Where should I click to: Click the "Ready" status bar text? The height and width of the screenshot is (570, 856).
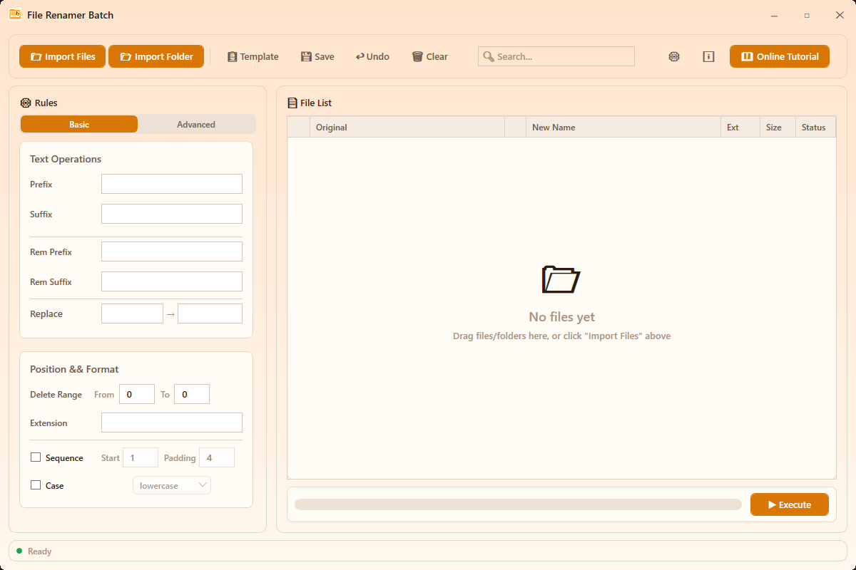pyautogui.click(x=39, y=551)
